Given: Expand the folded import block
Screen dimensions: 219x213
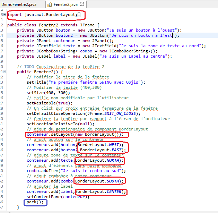Looking at the screenshot, I should [5, 15].
